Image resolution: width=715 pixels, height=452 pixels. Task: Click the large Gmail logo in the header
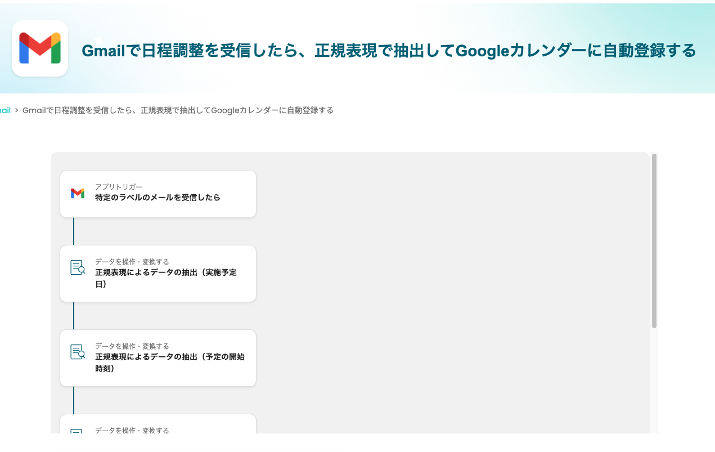[x=40, y=48]
